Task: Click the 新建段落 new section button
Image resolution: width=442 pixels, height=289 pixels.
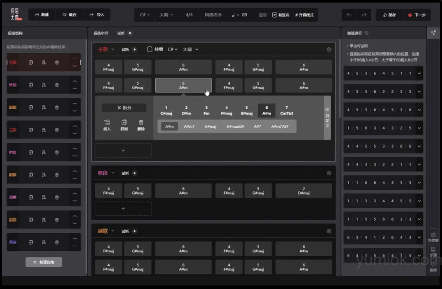Action: [44, 262]
